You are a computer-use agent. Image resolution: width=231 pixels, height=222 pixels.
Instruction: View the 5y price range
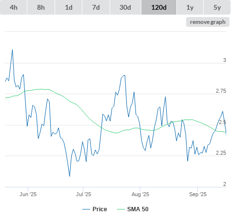point(217,7)
